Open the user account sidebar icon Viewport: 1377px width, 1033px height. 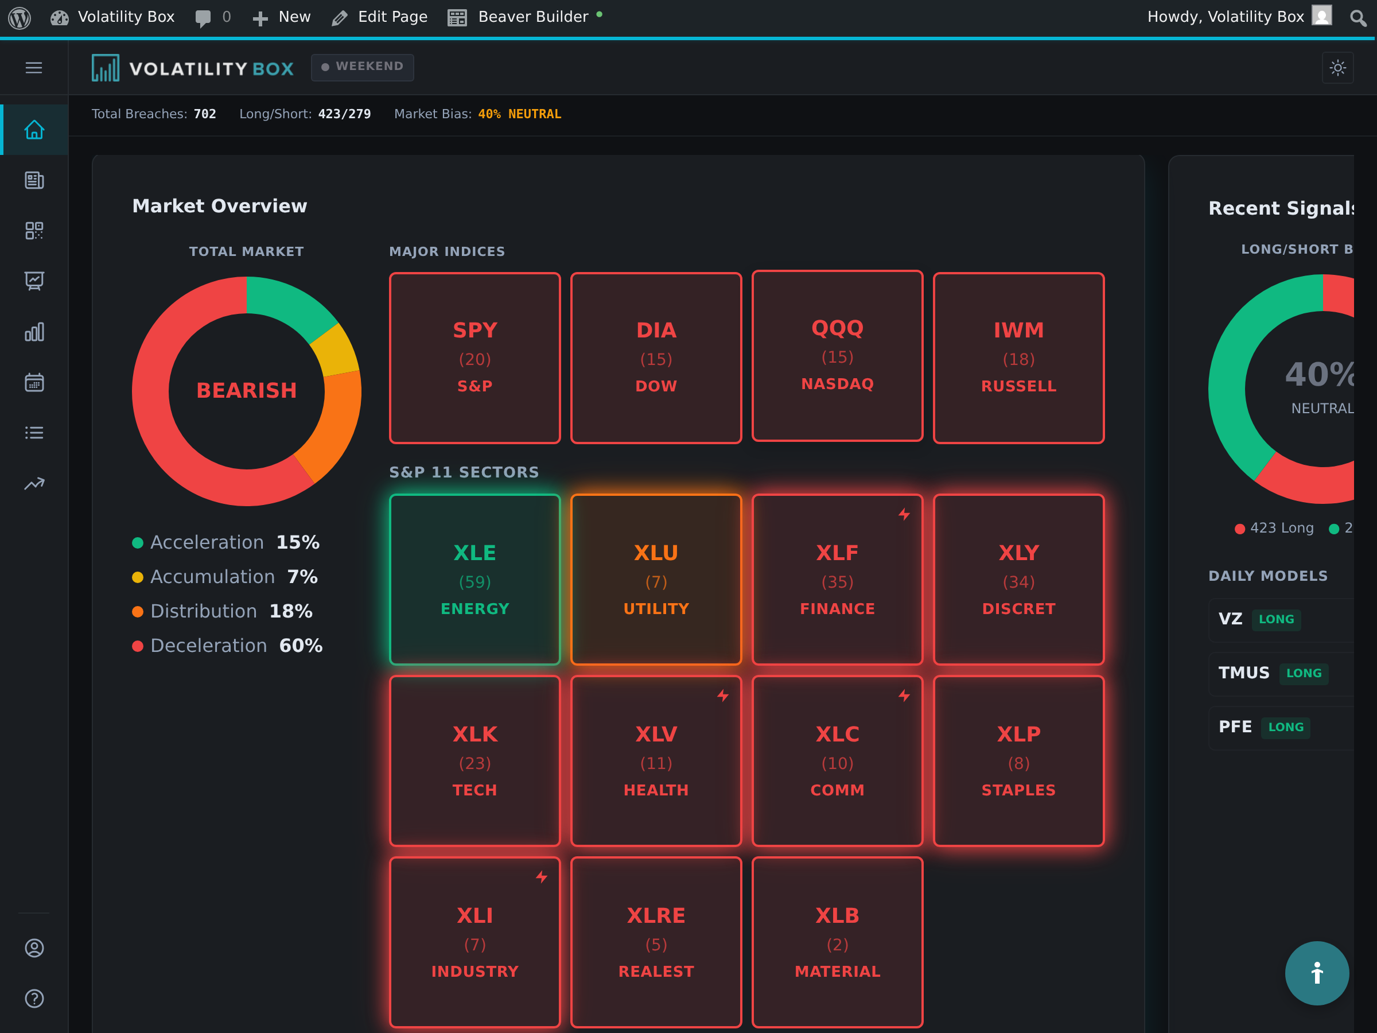[34, 947]
